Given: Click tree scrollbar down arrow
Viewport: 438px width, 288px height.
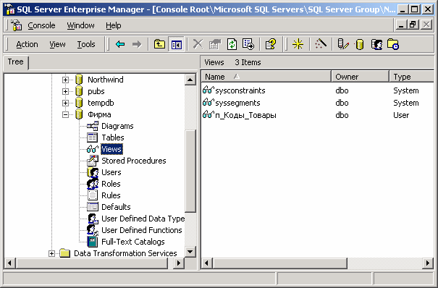Looking at the screenshot, I should (190, 252).
